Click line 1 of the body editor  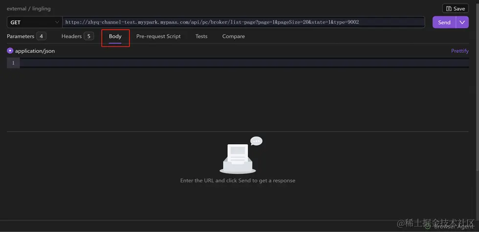[x=244, y=63]
